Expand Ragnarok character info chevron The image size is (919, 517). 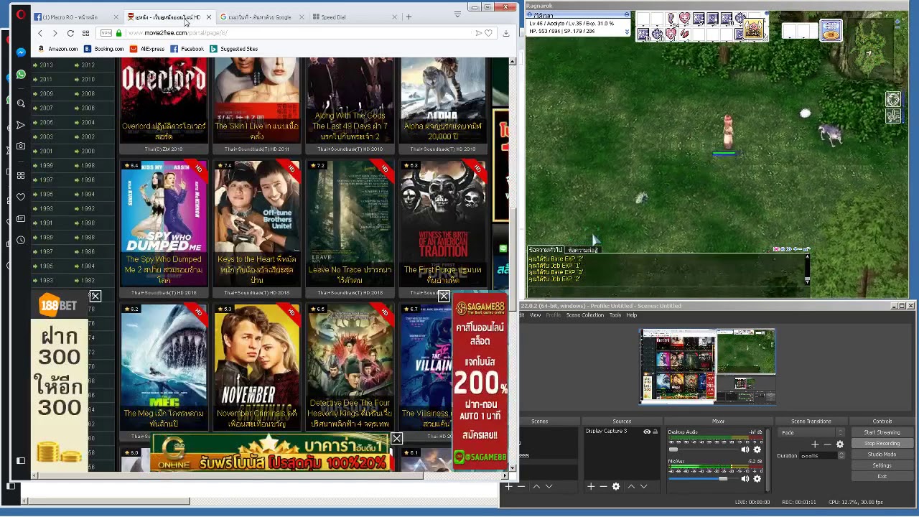click(627, 32)
